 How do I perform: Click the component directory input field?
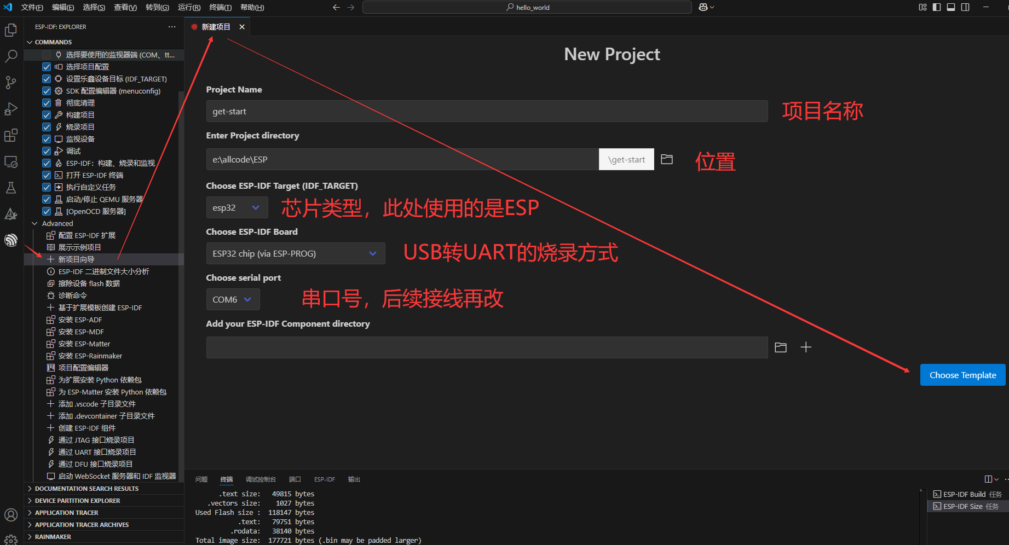(x=487, y=347)
